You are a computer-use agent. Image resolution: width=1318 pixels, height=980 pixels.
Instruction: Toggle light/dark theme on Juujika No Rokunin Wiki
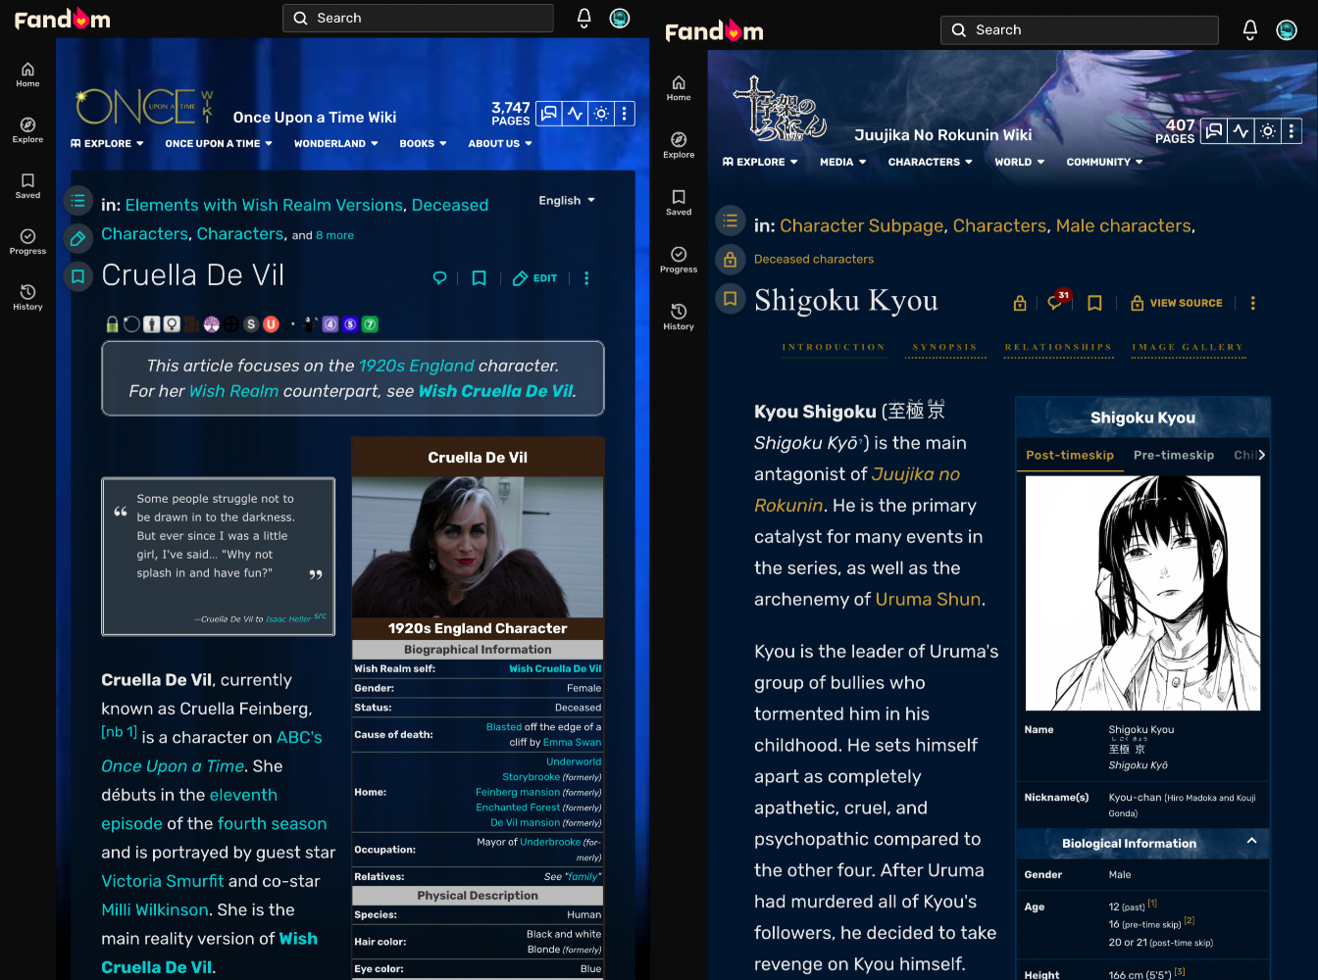[x=1267, y=130]
